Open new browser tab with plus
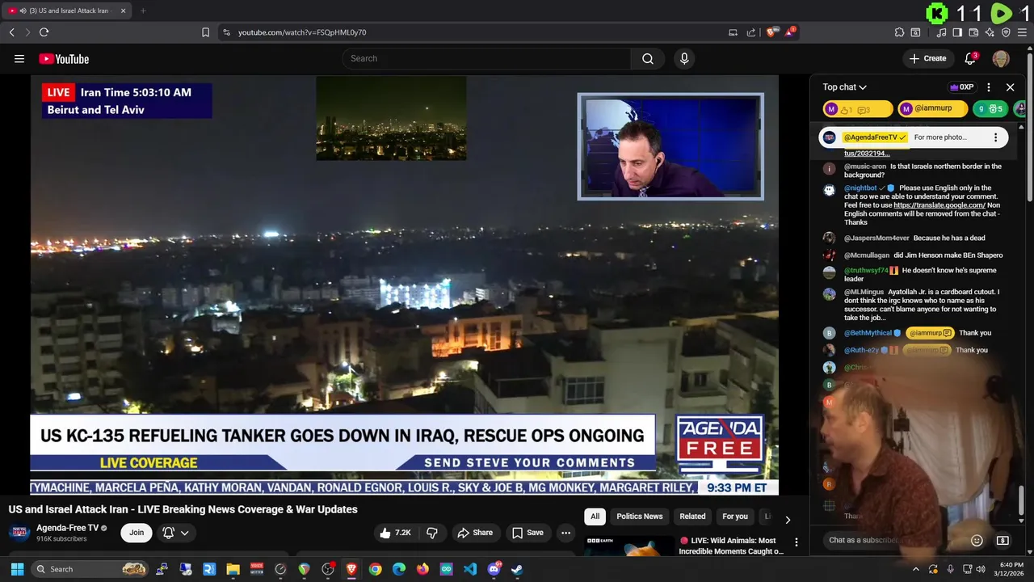 pos(143,11)
